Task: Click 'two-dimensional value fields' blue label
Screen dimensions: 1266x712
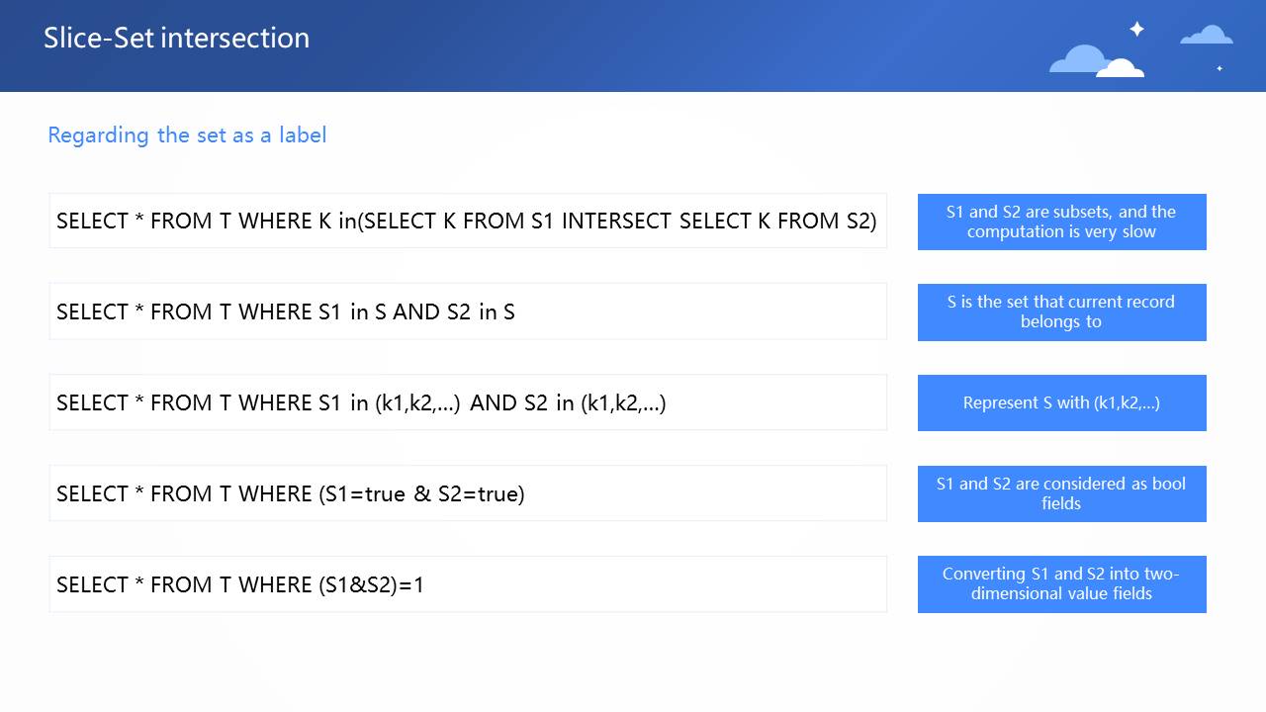Action: [1061, 583]
